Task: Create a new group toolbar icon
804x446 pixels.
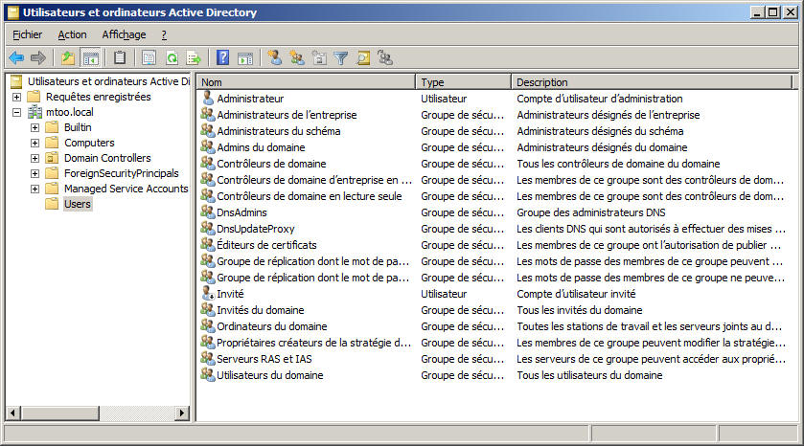Action: 297,57
